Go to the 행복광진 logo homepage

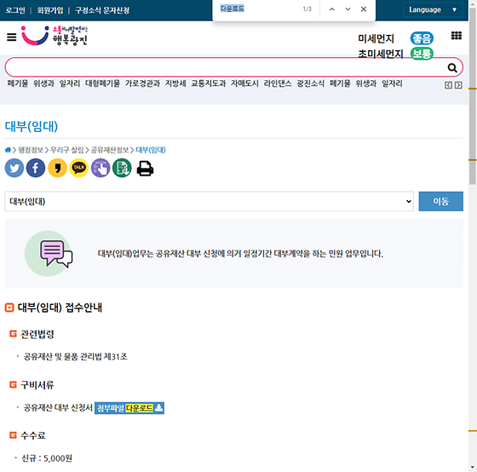point(55,36)
